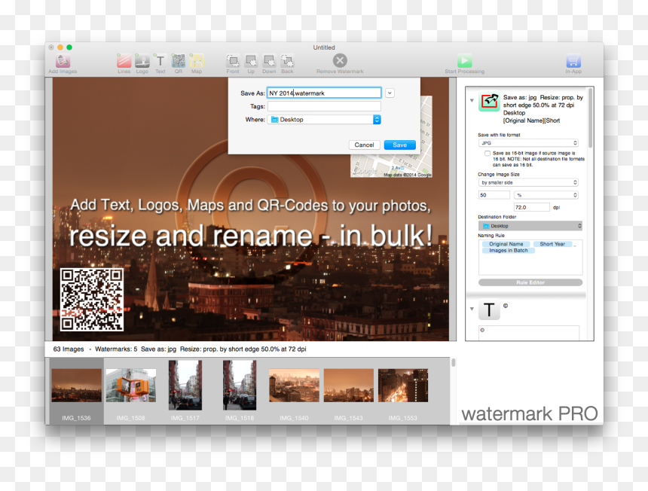Click the Text watermark T panel icon
Viewport: 648px width, 491px height.
coord(489,310)
